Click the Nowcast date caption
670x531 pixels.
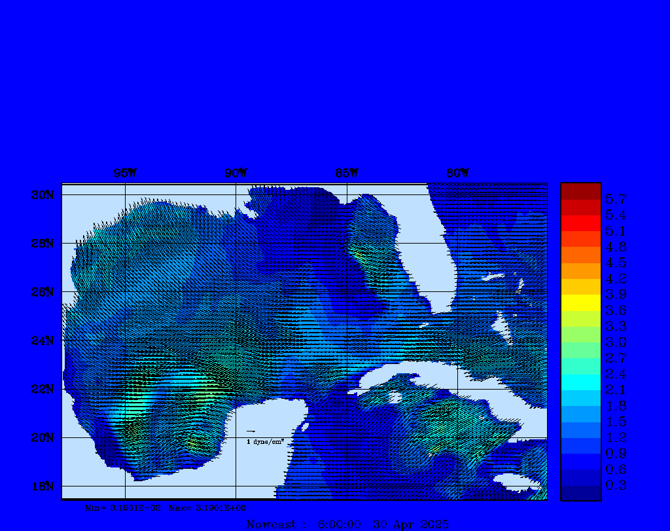347,524
